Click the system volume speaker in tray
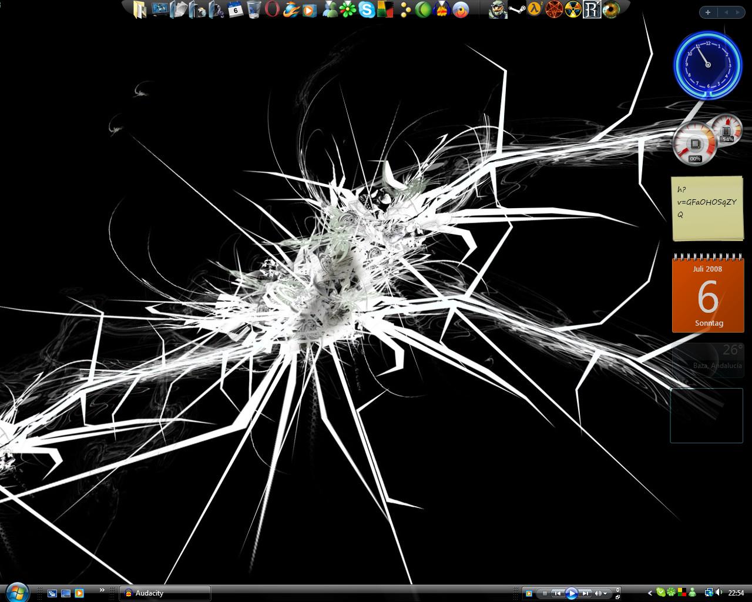The height and width of the screenshot is (602, 752). 719,593
